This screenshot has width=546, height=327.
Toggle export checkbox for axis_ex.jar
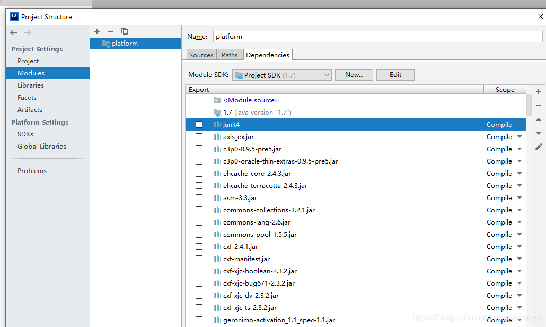coord(199,136)
